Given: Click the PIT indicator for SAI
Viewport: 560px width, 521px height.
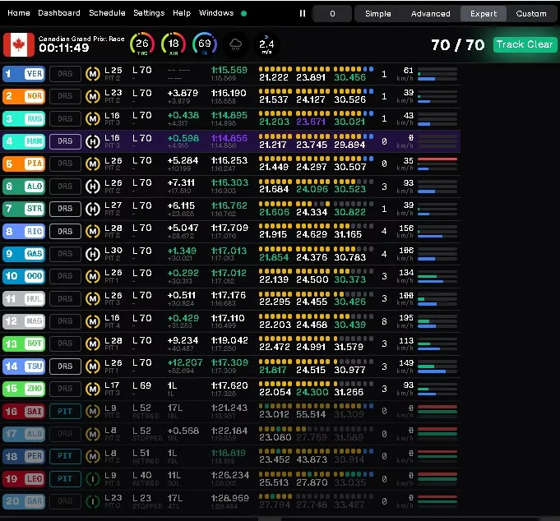Looking at the screenshot, I should [x=65, y=412].
